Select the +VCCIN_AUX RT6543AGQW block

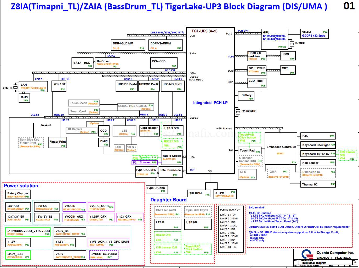coord(75,218)
